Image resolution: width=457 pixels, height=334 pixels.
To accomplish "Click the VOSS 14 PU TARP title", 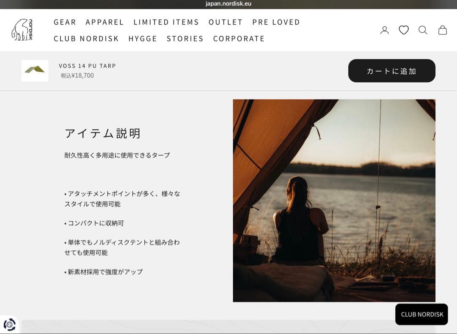I will click(87, 66).
